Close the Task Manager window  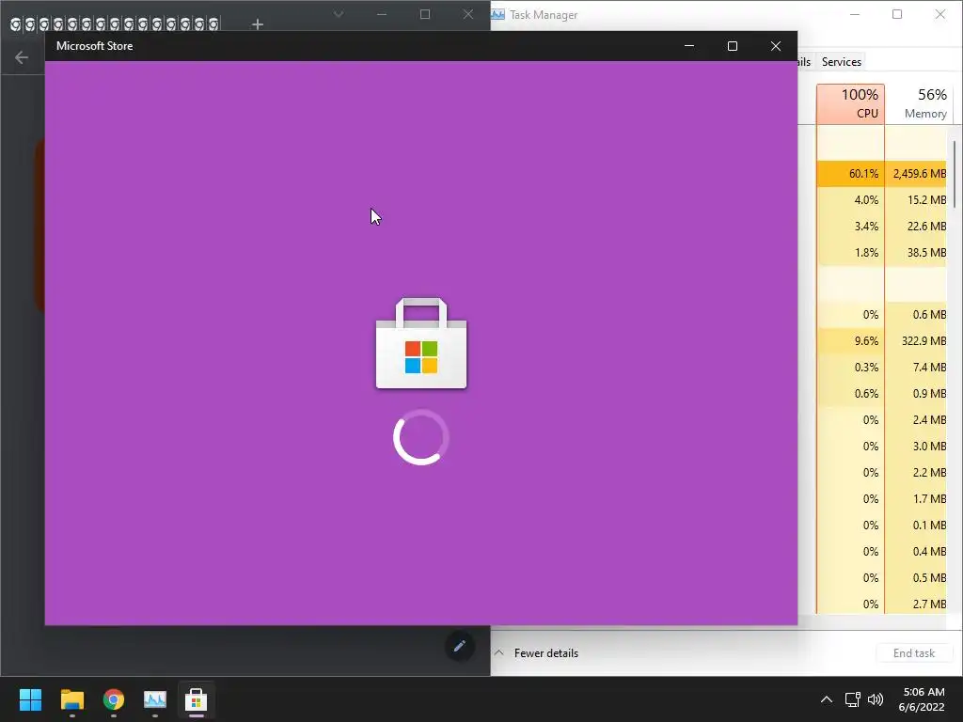point(940,14)
